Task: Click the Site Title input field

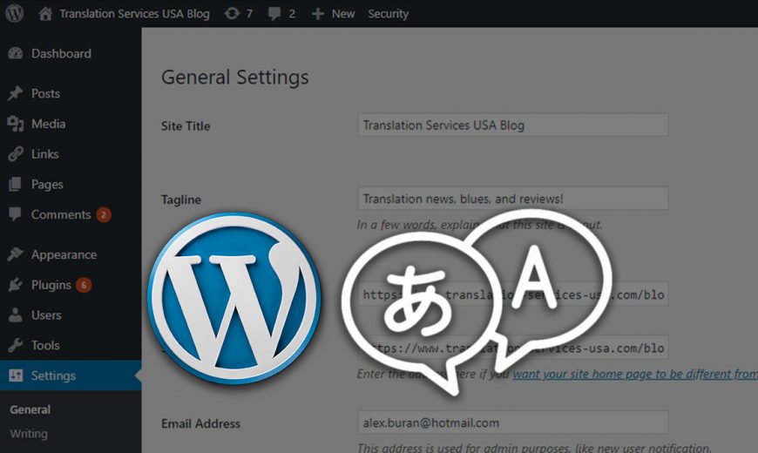Action: tap(513, 125)
